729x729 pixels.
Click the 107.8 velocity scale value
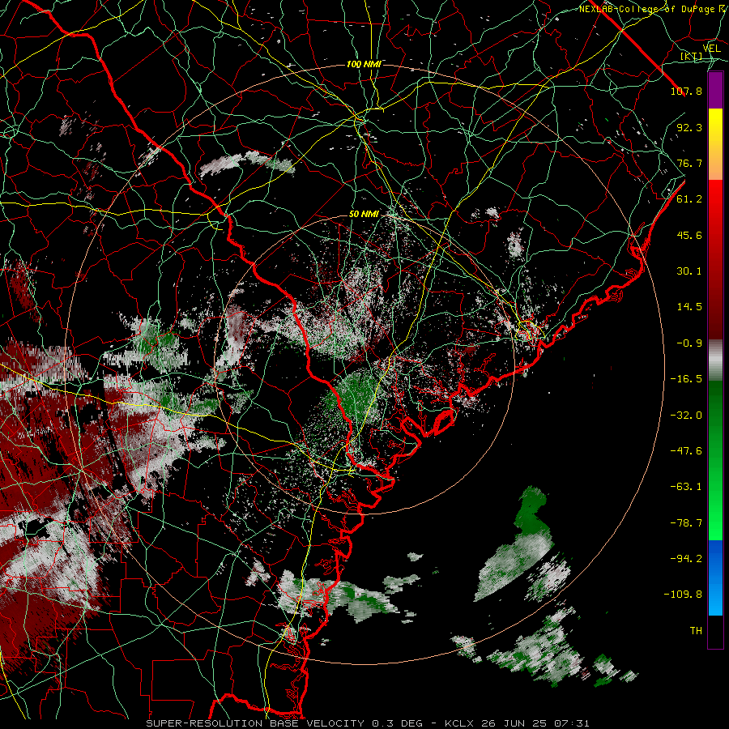point(686,91)
